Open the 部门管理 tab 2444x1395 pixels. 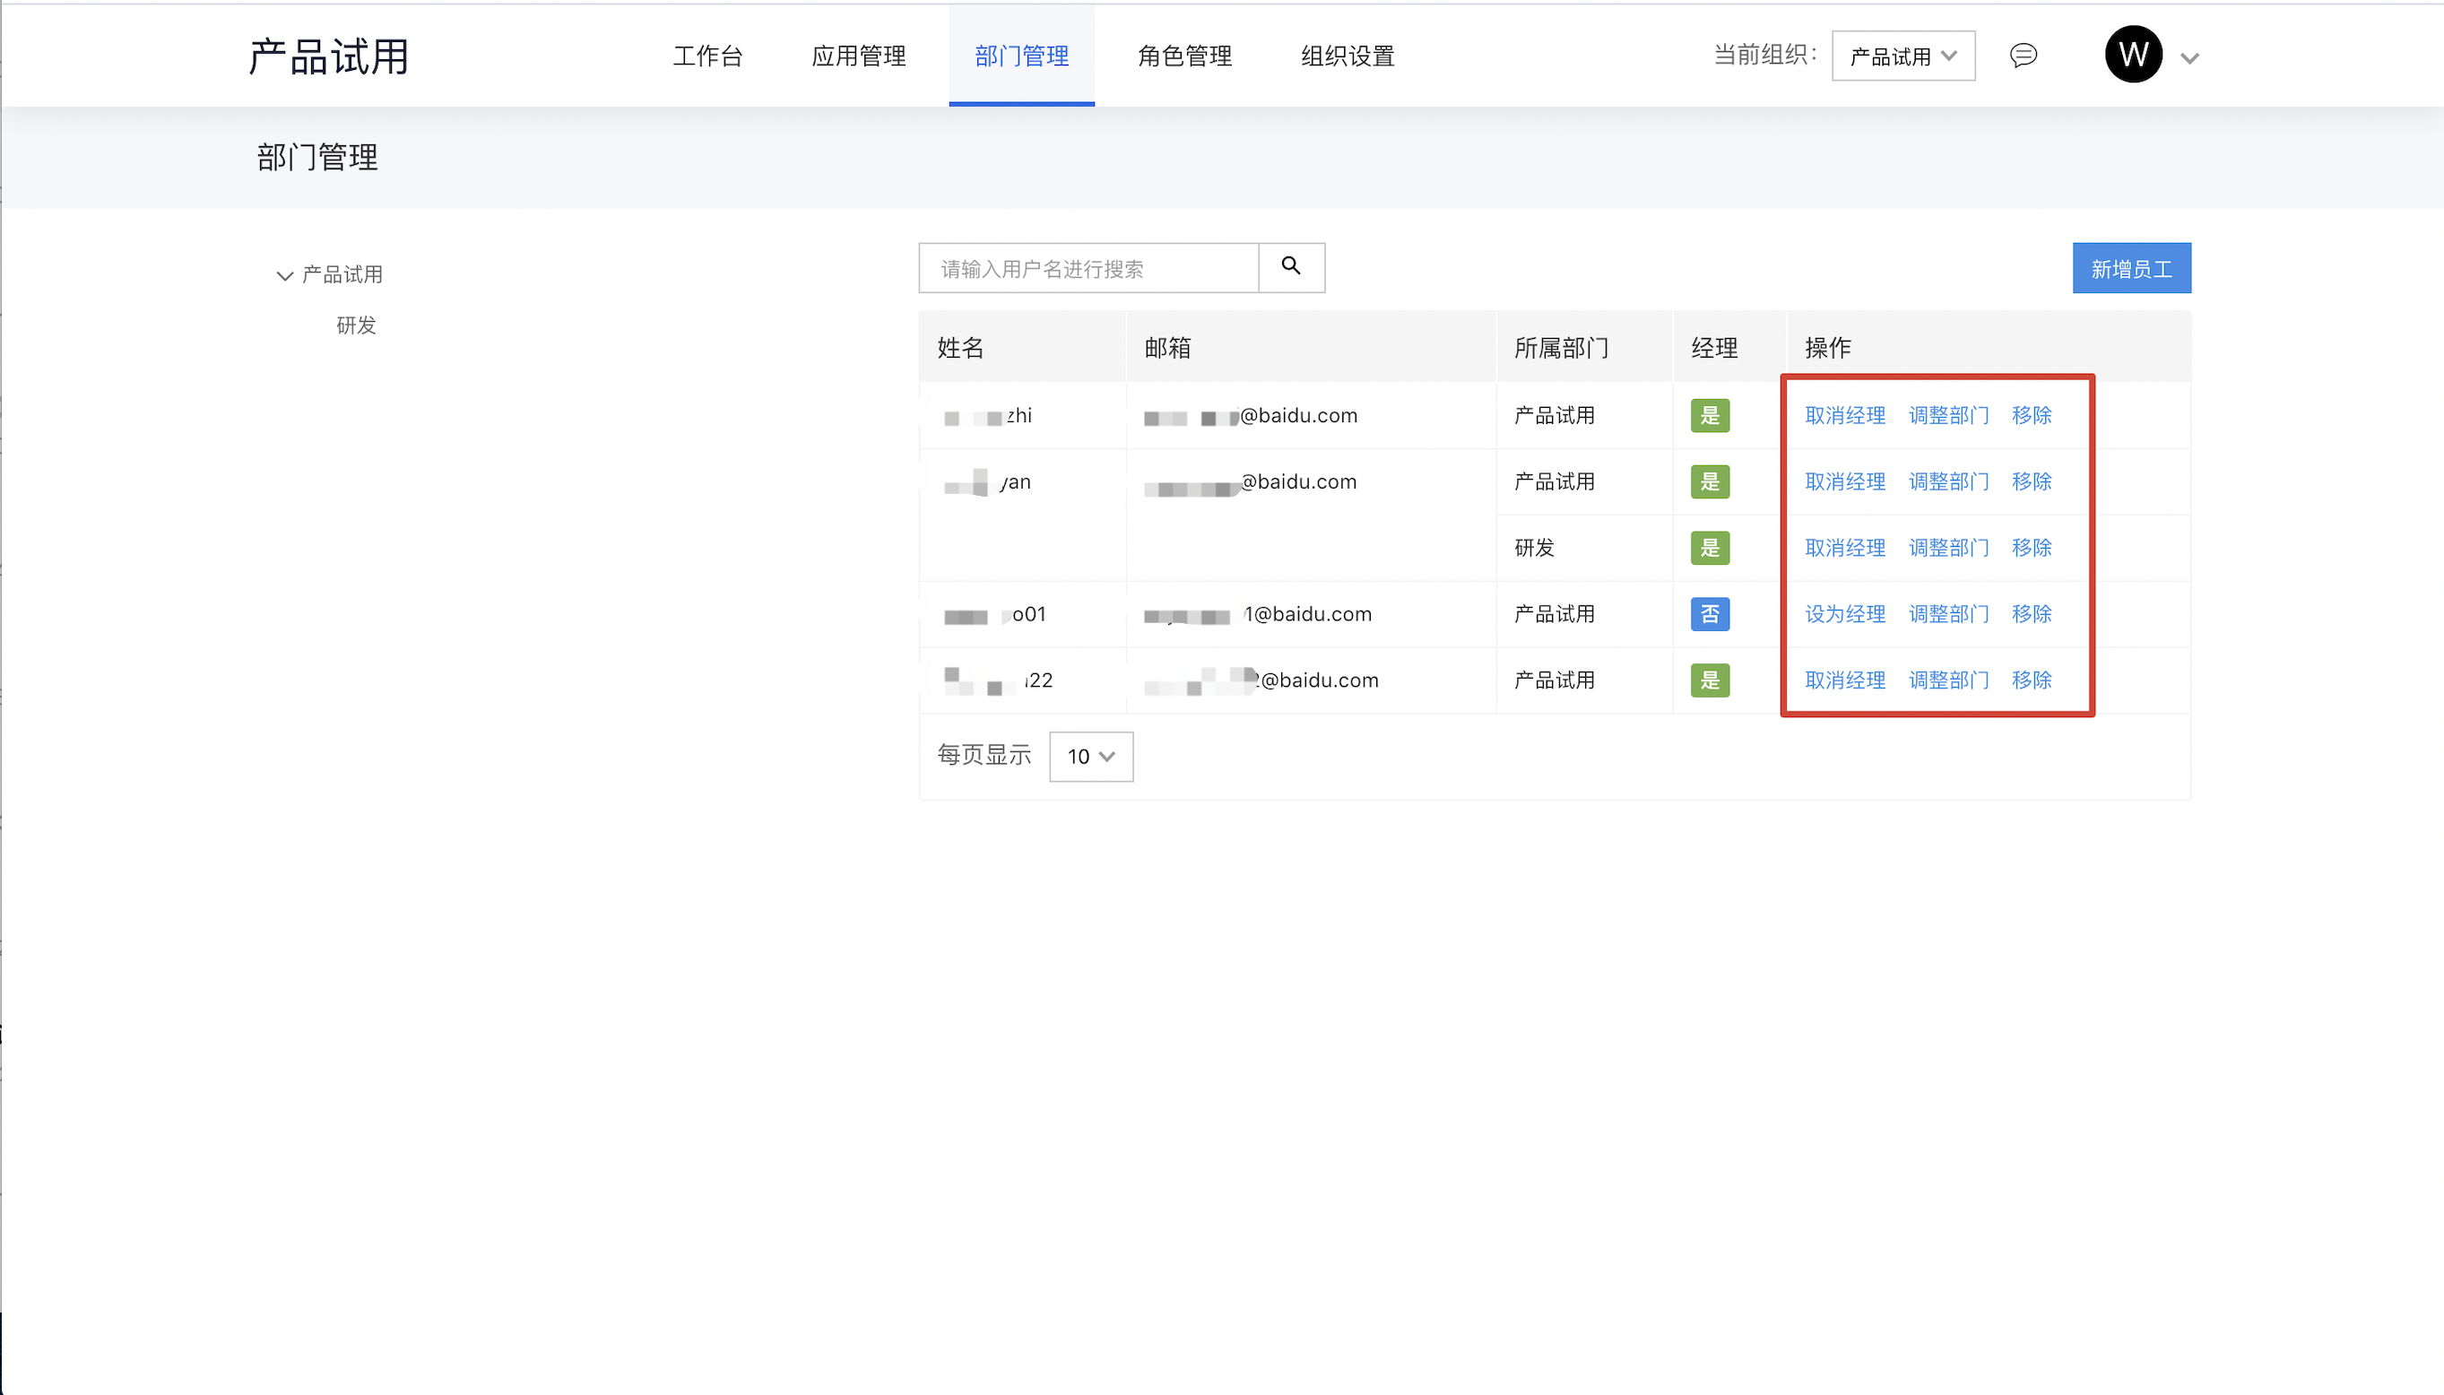click(1021, 56)
